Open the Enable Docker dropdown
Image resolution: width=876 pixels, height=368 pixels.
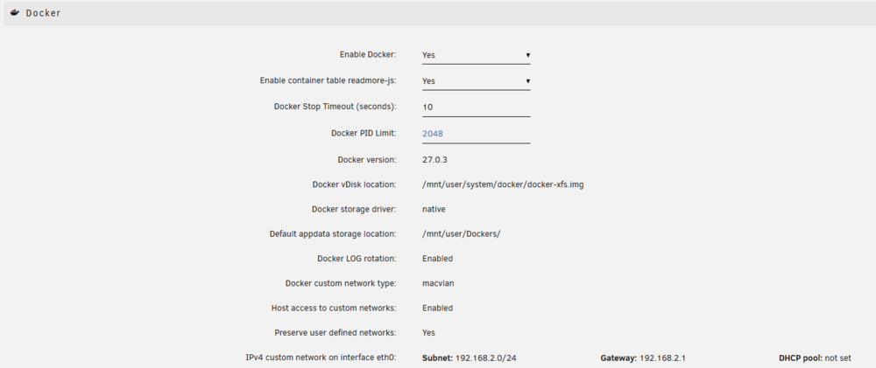pos(476,55)
